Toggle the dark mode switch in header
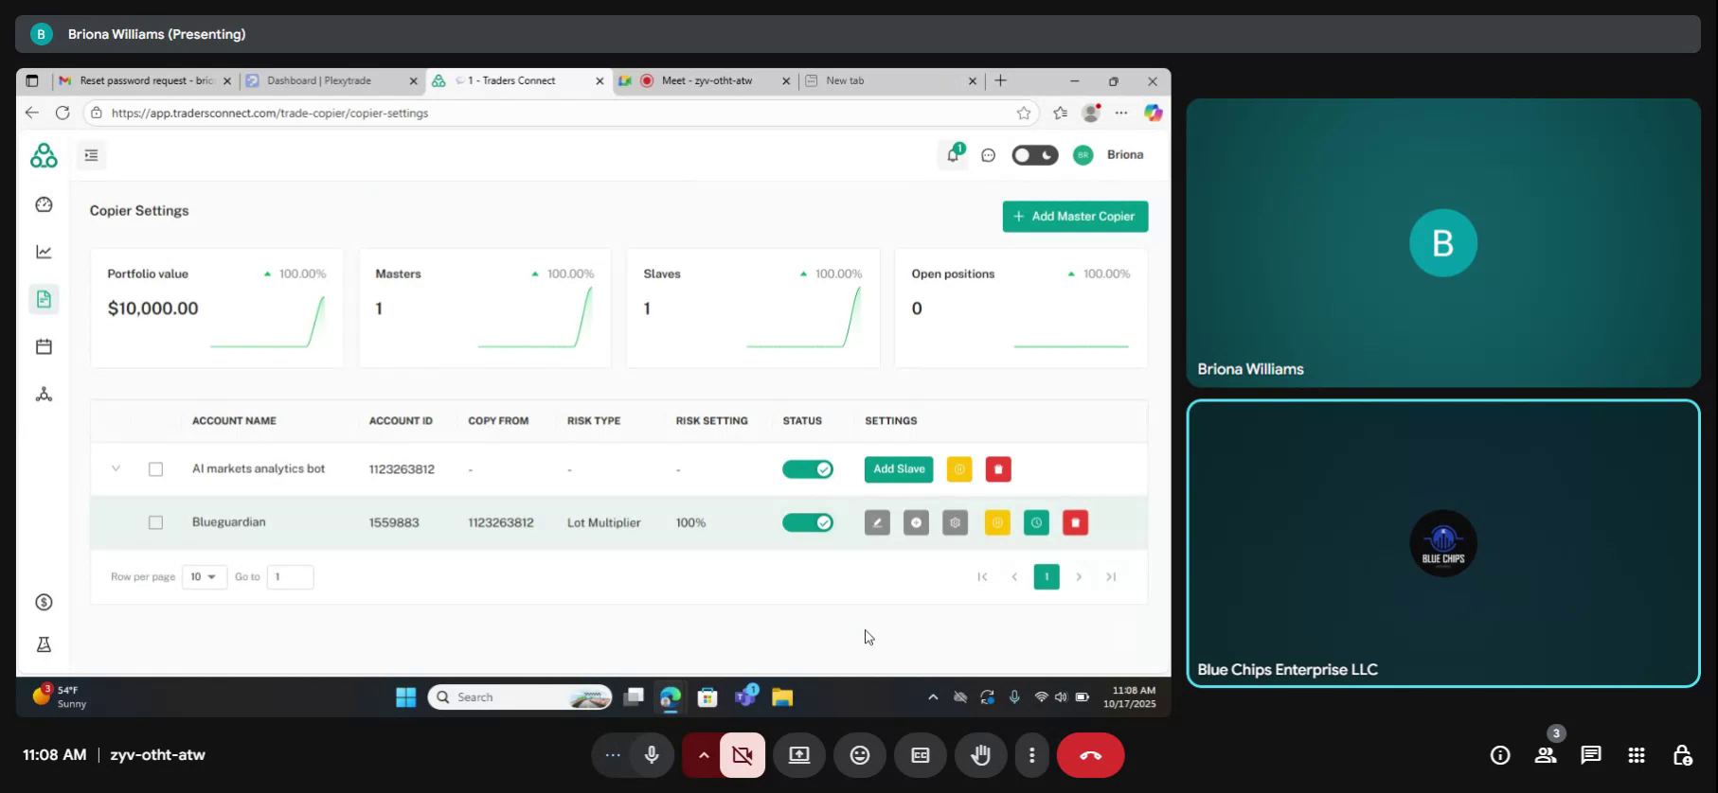 coord(1034,155)
